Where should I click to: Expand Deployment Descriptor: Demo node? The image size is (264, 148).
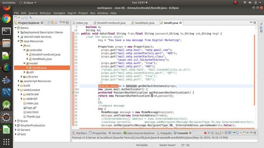click(19, 32)
